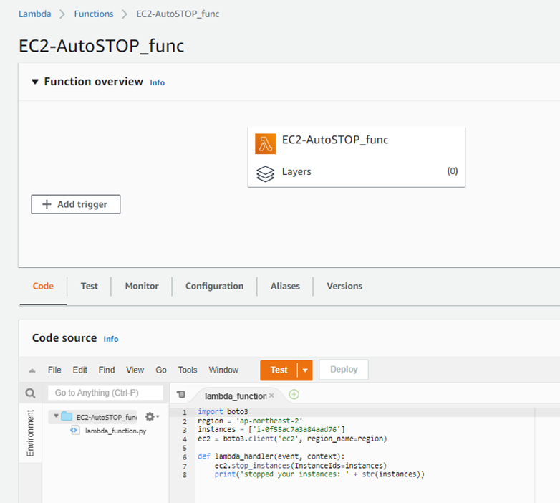The height and width of the screenshot is (503, 560).
Task: Click the new tab plus icon
Action: coord(294,394)
